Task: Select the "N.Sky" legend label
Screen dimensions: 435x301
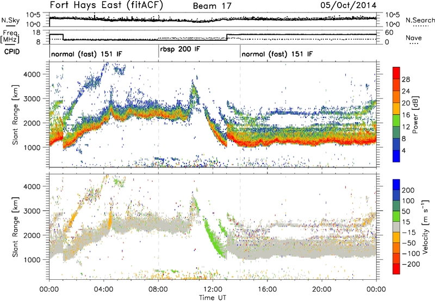Action: (10, 21)
